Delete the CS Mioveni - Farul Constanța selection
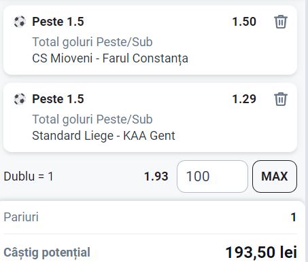The image size is (308, 262). coord(281,22)
